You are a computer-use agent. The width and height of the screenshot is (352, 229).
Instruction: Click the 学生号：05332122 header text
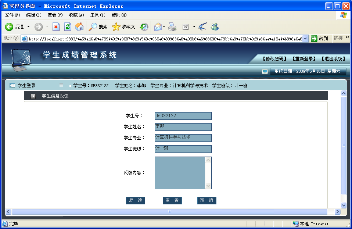click(91, 86)
